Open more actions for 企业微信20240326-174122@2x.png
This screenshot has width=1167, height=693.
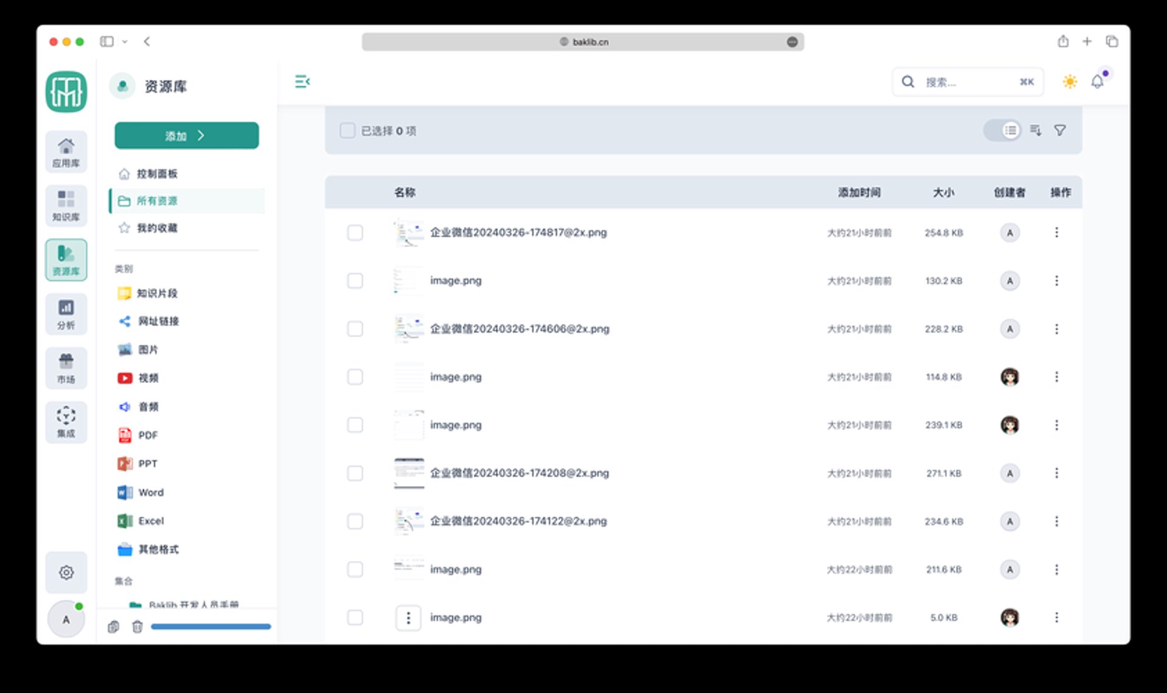[x=1056, y=521]
